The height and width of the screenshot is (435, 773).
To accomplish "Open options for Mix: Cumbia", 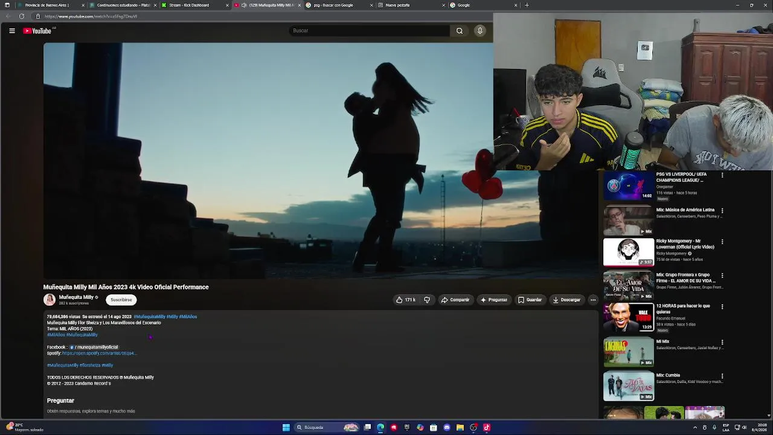I will 722,376.
